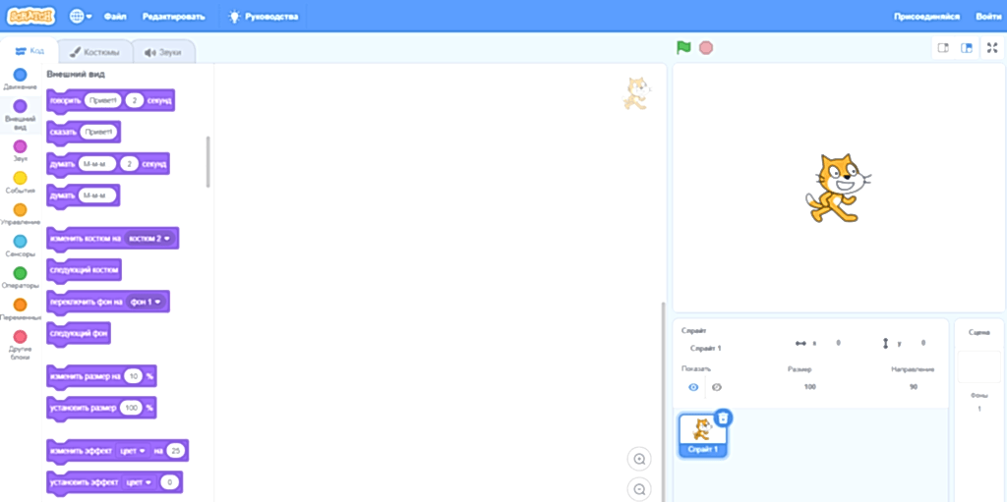Open the language globe dropdown

click(x=81, y=16)
